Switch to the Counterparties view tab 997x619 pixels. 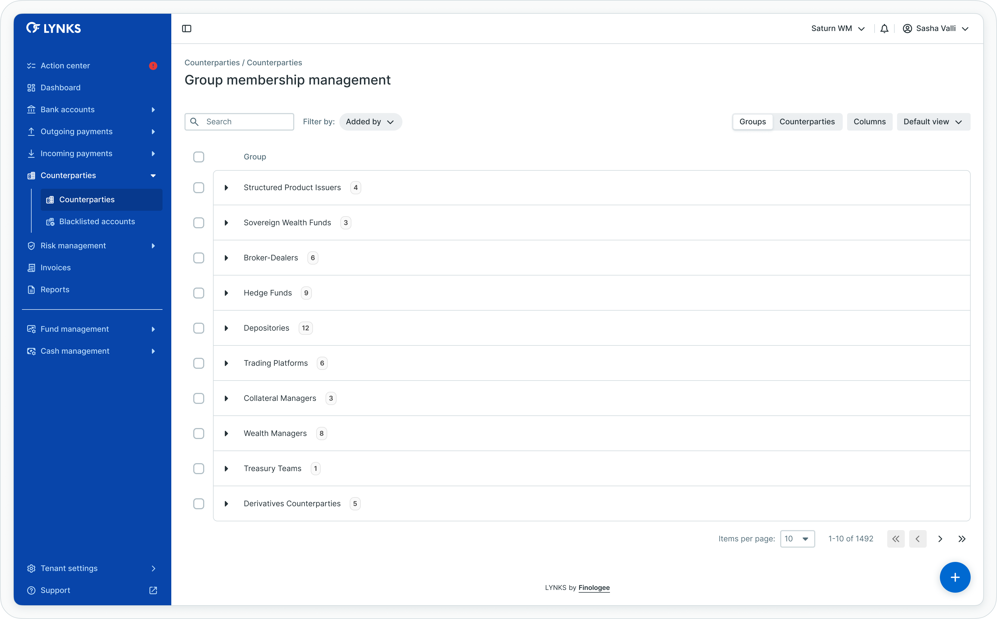coord(806,122)
